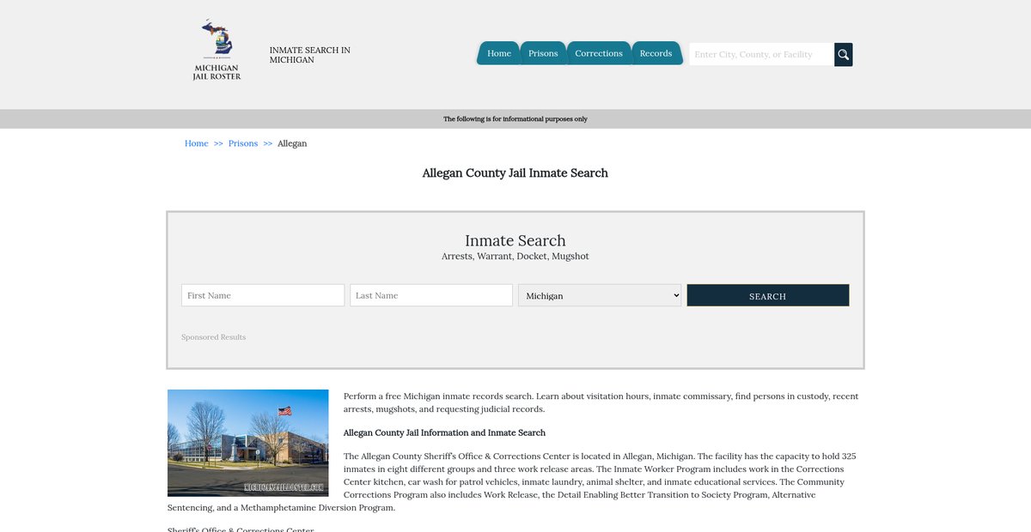Follow the Prisons breadcrumb link
Viewport: 1031px width, 532px height.
pos(243,143)
